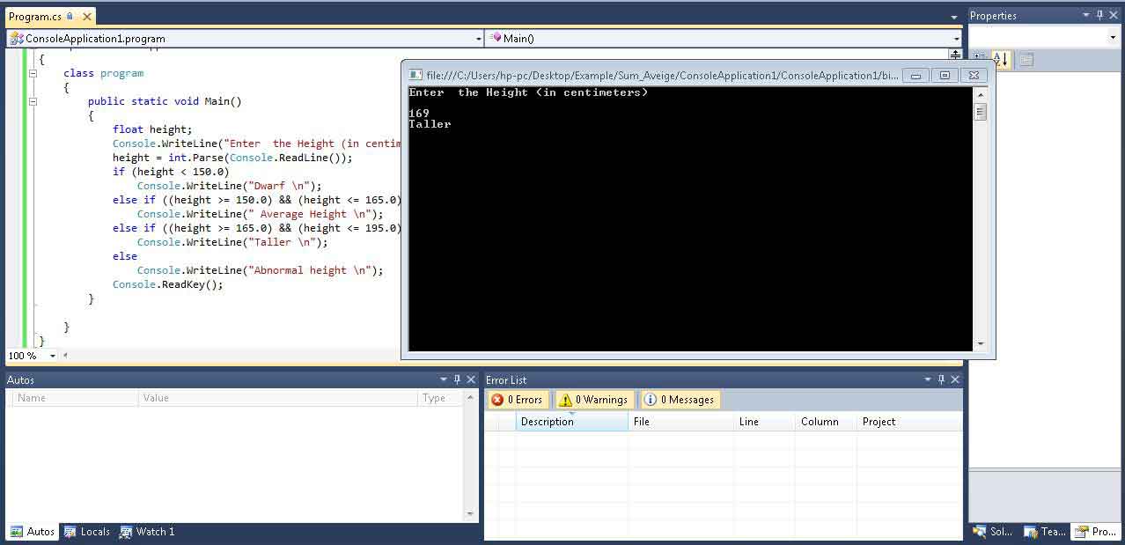This screenshot has width=1125, height=545.
Task: Sort Error List by Description column header
Action: 571,422
